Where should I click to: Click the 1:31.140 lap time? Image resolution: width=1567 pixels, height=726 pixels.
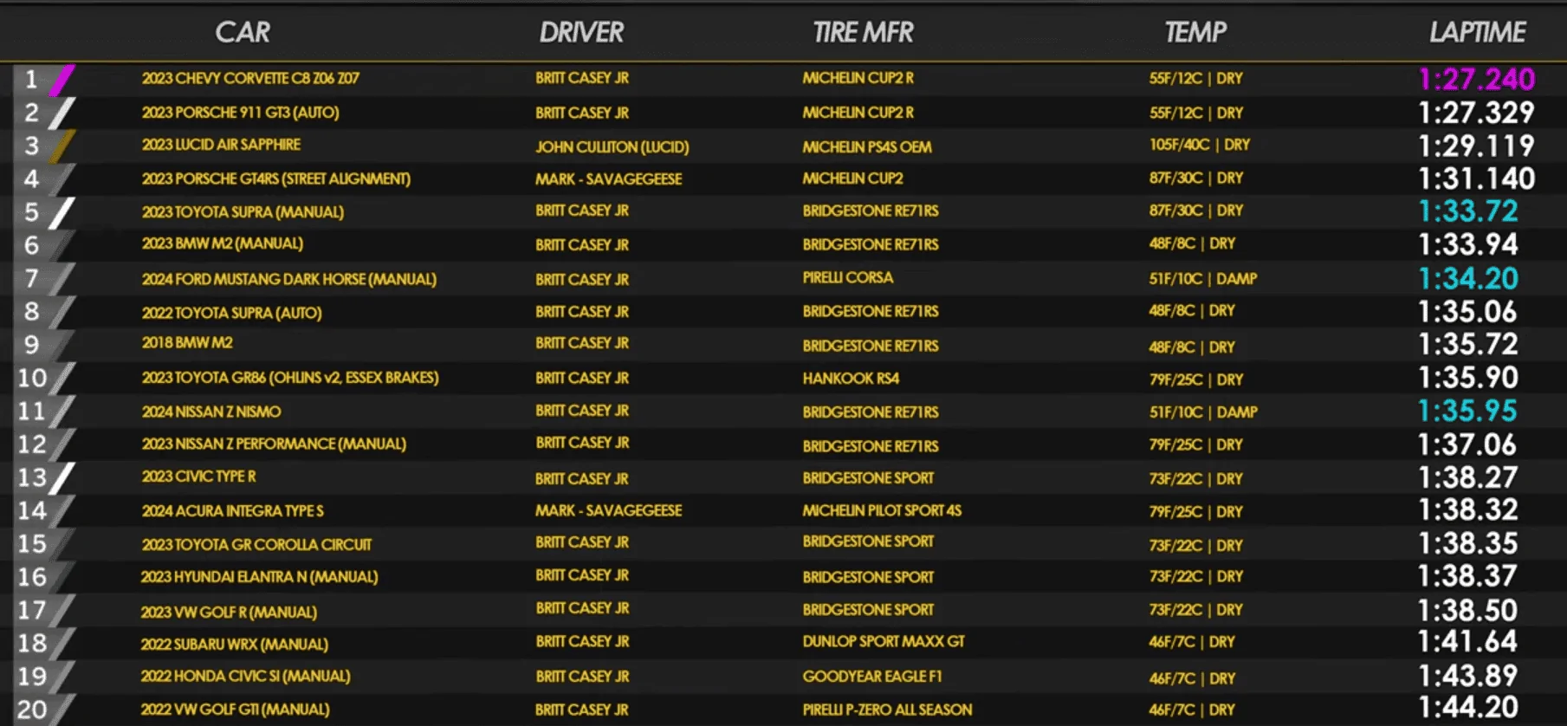tap(1477, 178)
